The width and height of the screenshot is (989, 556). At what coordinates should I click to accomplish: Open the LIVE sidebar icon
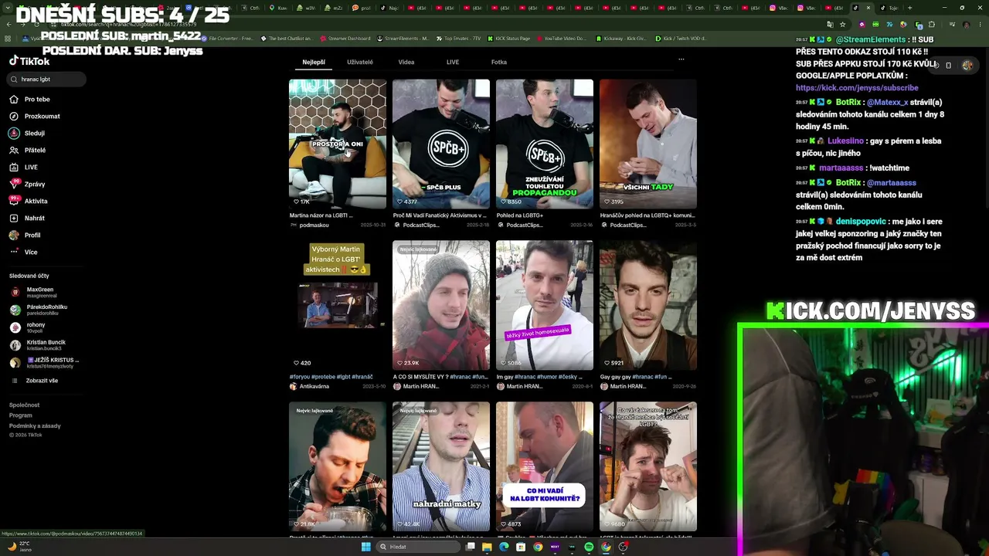coord(14,167)
